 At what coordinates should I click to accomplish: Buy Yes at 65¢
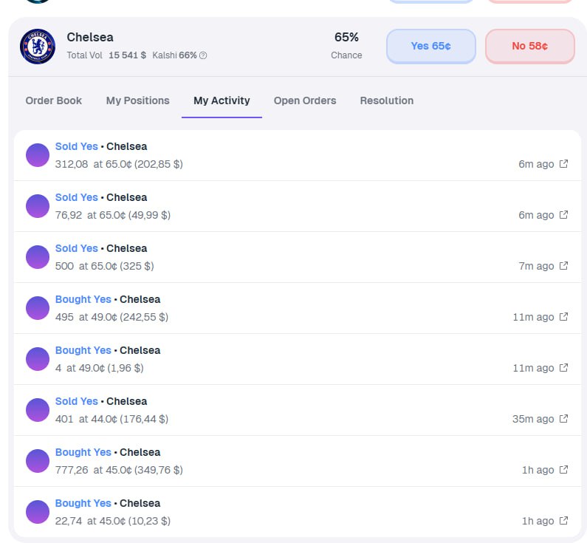pos(431,46)
